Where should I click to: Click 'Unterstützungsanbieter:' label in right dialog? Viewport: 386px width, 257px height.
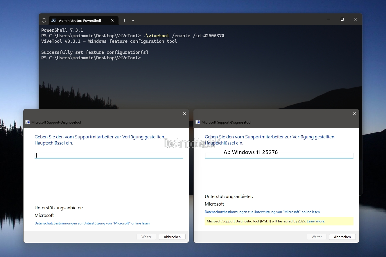229,197
